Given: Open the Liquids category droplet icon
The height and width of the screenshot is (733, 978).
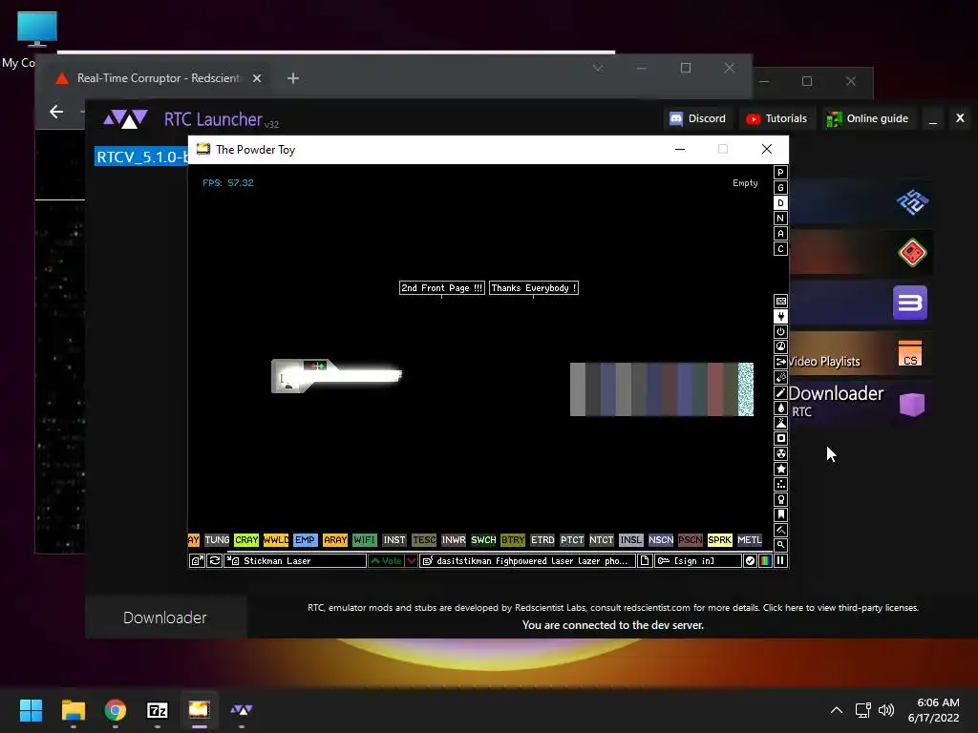Looking at the screenshot, I should tap(780, 408).
